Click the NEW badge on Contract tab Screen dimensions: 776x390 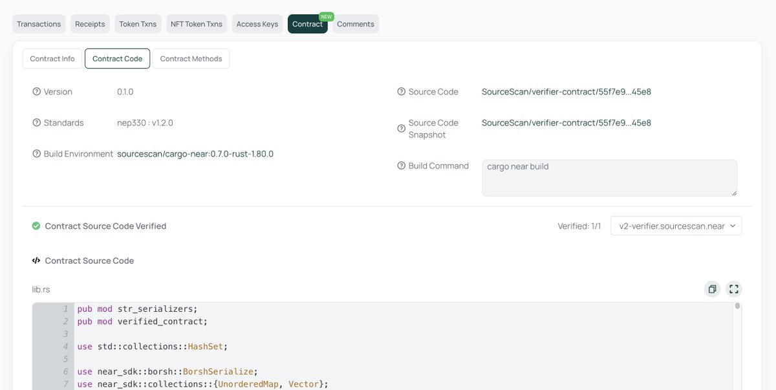point(326,16)
